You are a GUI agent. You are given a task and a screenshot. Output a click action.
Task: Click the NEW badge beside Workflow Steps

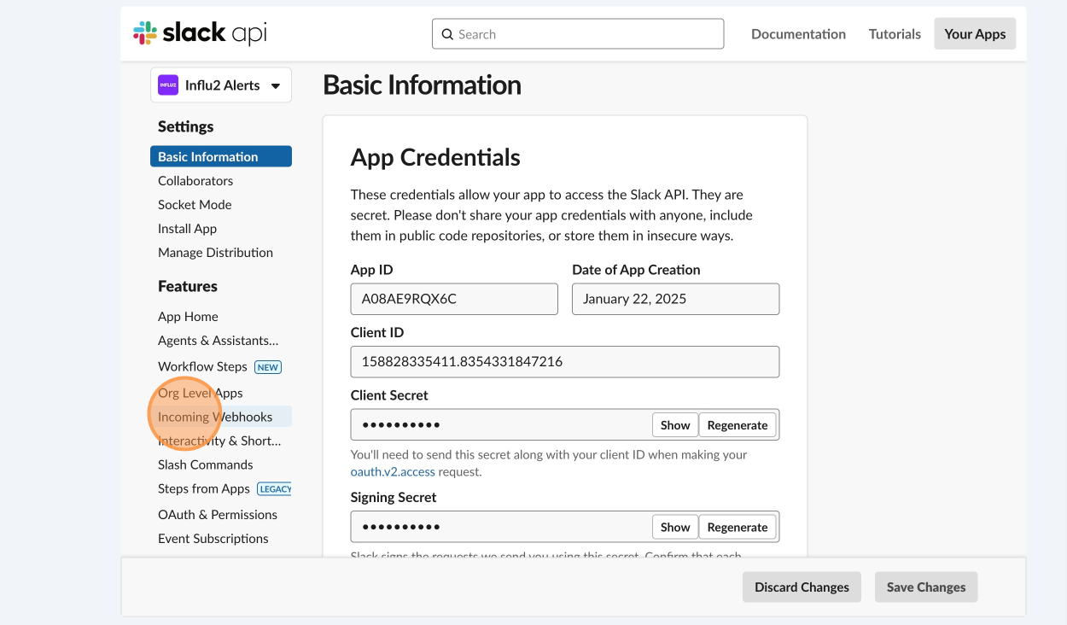[268, 367]
